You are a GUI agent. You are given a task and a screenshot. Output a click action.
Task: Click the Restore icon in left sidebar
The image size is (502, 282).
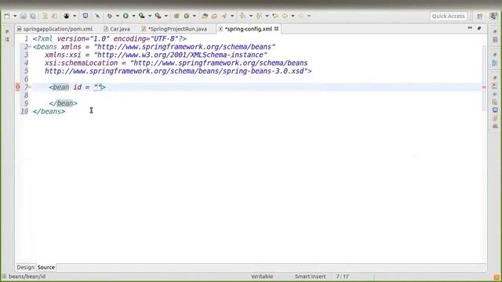pos(7,31)
